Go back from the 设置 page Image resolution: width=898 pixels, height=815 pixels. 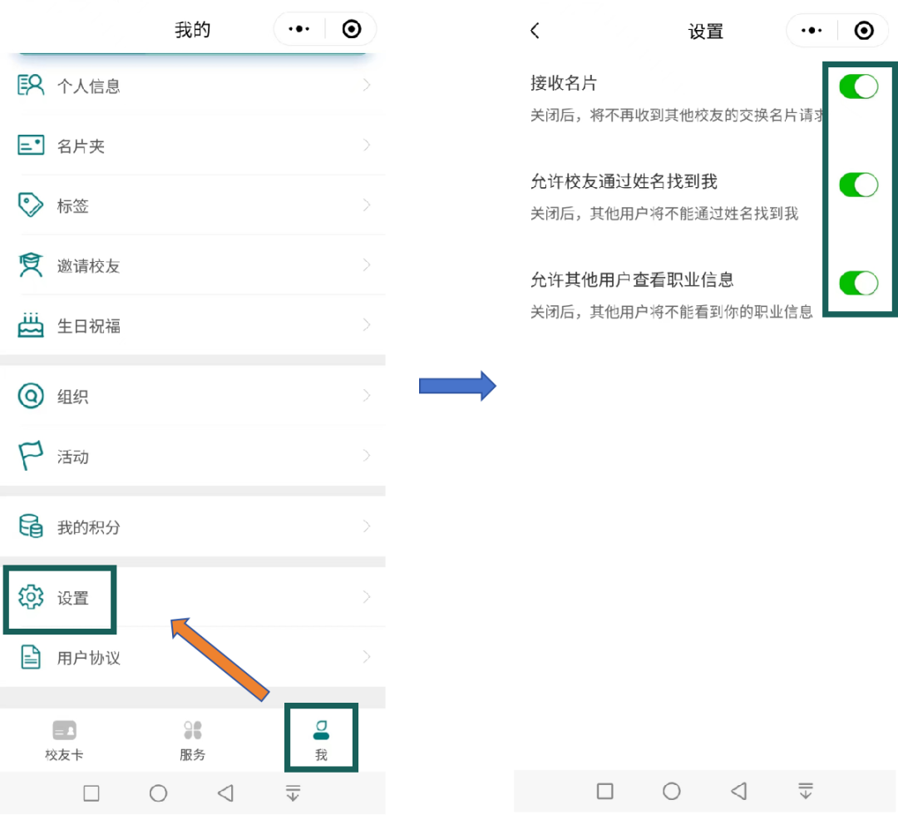click(x=535, y=31)
